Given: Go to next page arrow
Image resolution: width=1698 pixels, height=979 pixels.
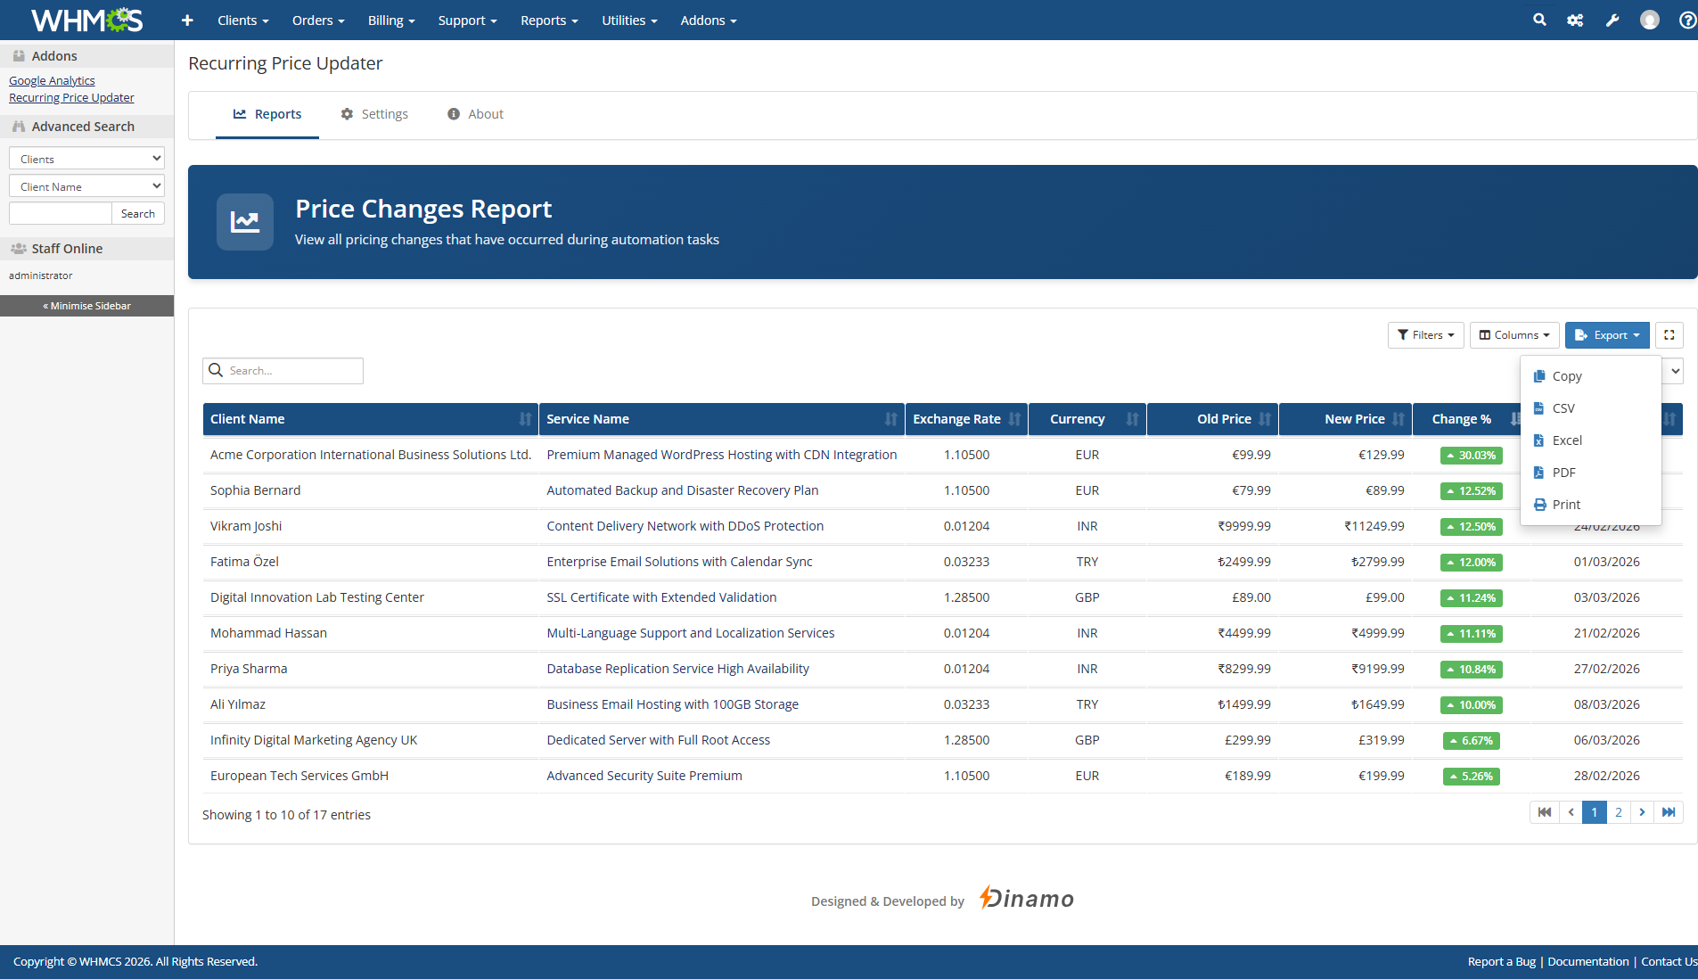Looking at the screenshot, I should click(1642, 812).
